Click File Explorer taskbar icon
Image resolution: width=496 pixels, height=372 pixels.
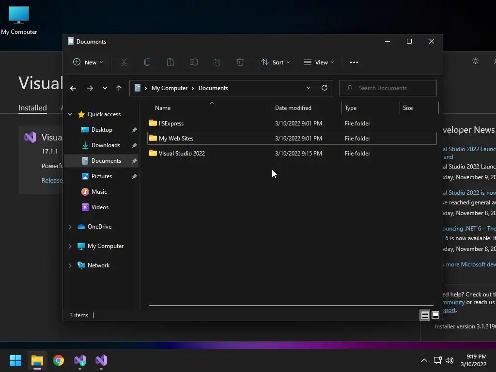tap(37, 360)
